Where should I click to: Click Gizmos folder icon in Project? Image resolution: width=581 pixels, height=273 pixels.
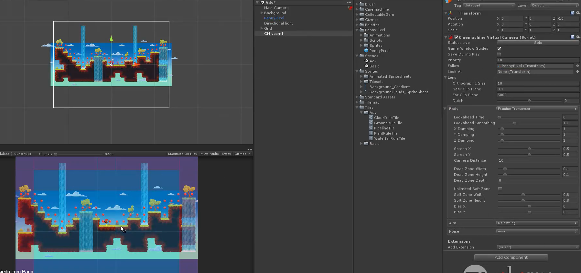point(362,20)
